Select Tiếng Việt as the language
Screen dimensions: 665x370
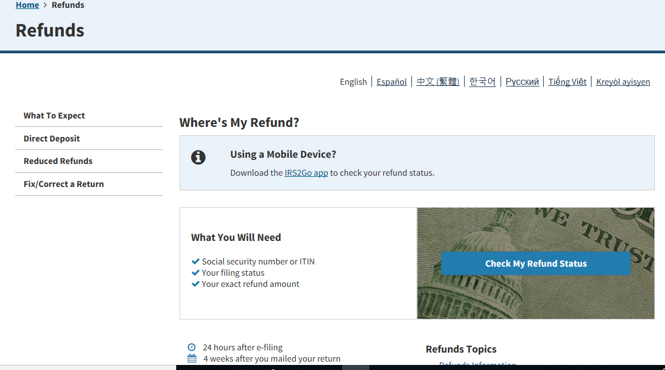567,82
